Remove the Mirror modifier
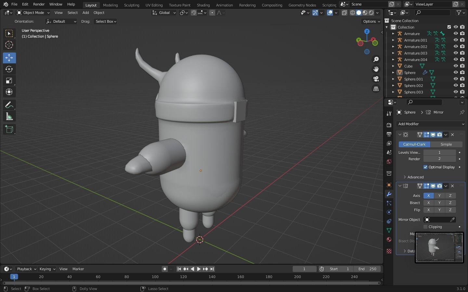 coord(452,186)
